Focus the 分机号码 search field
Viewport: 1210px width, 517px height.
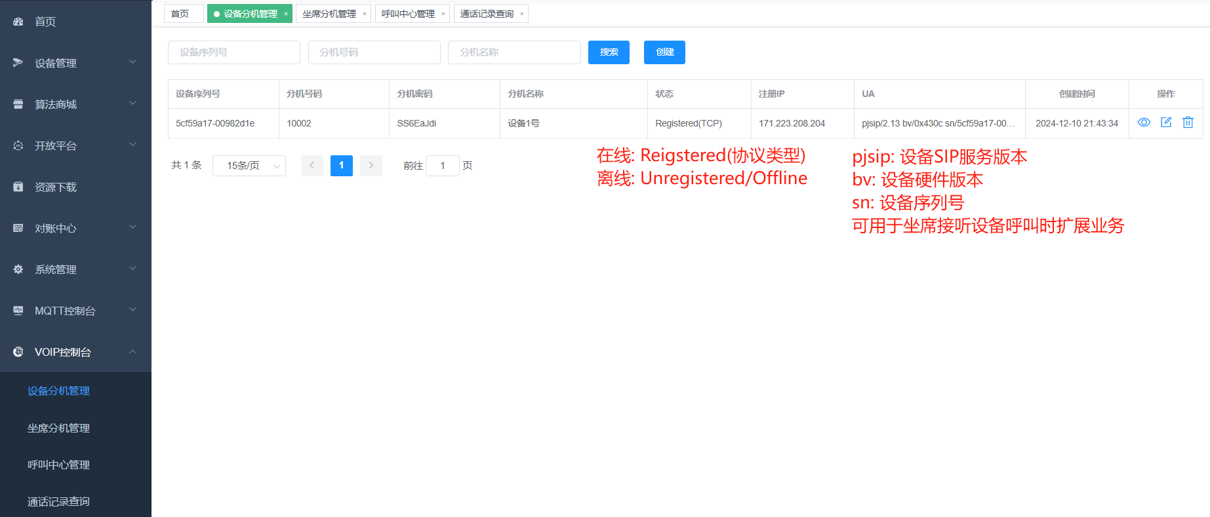click(374, 52)
